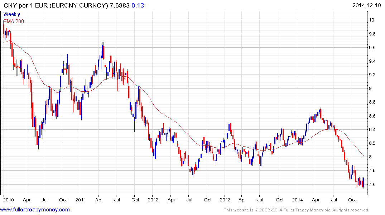Image resolution: width=385 pixels, height=215 pixels.
Task: Click the y-axis label 8
Action: click(x=371, y=157)
